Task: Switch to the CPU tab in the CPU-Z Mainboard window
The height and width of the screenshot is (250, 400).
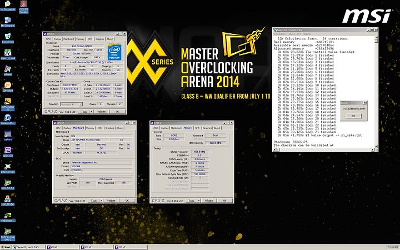Action: click(58, 128)
